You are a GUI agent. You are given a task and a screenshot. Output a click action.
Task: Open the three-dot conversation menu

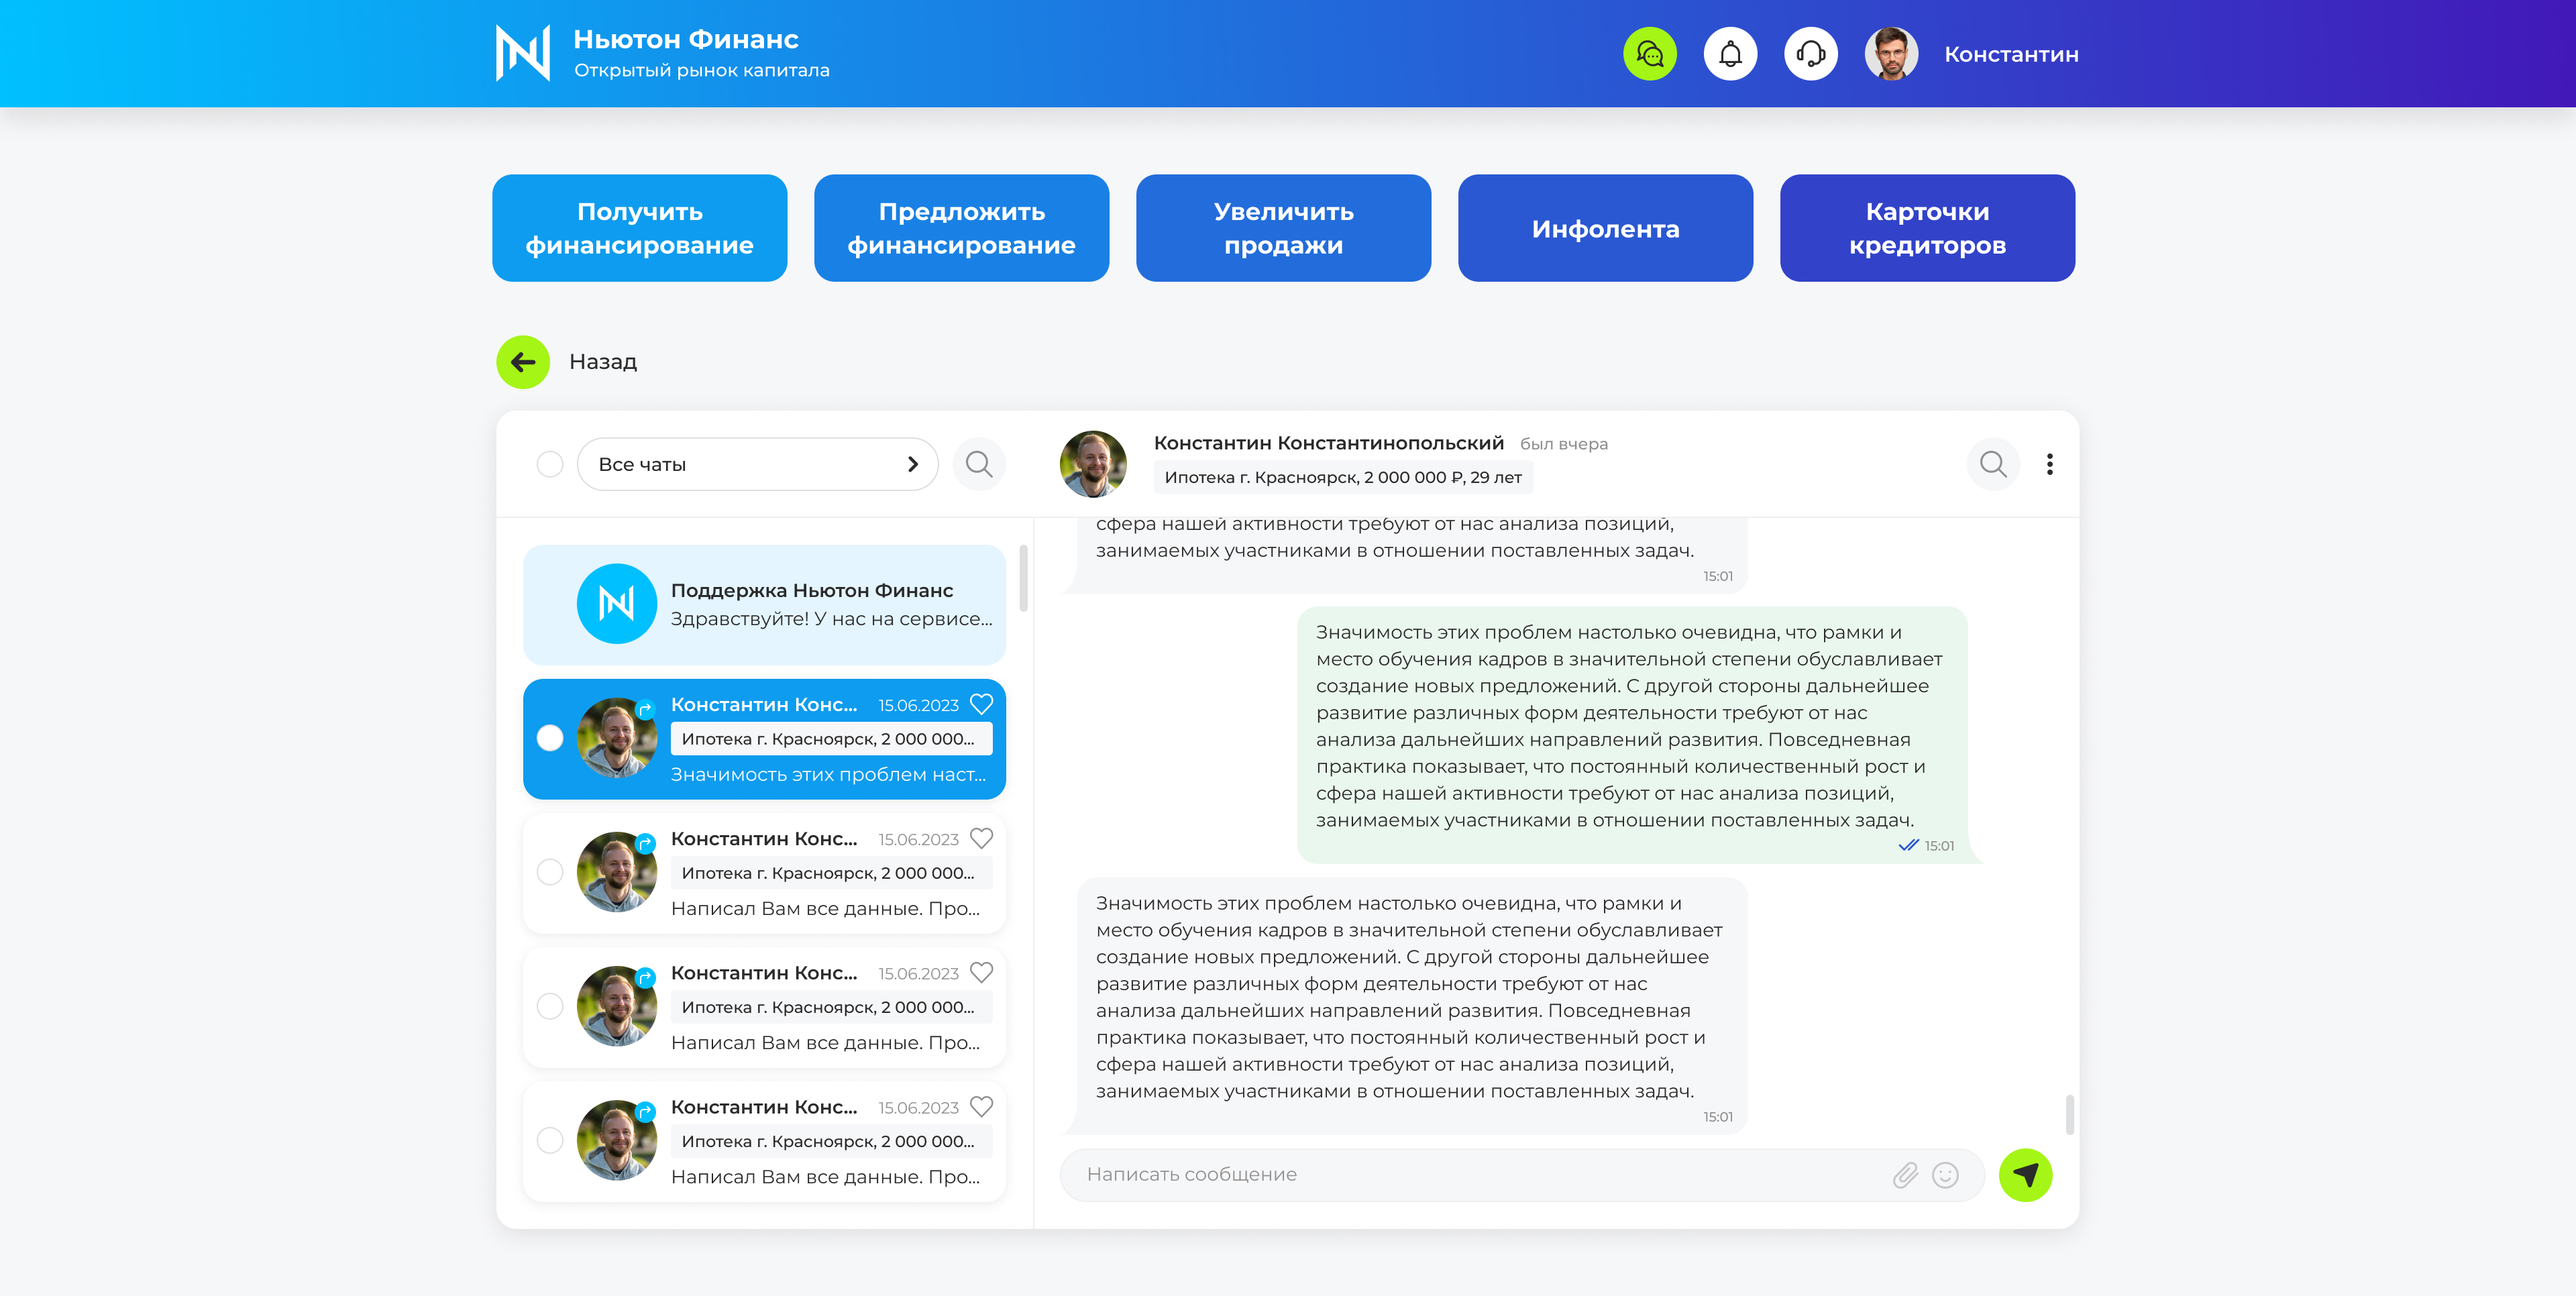click(2050, 464)
